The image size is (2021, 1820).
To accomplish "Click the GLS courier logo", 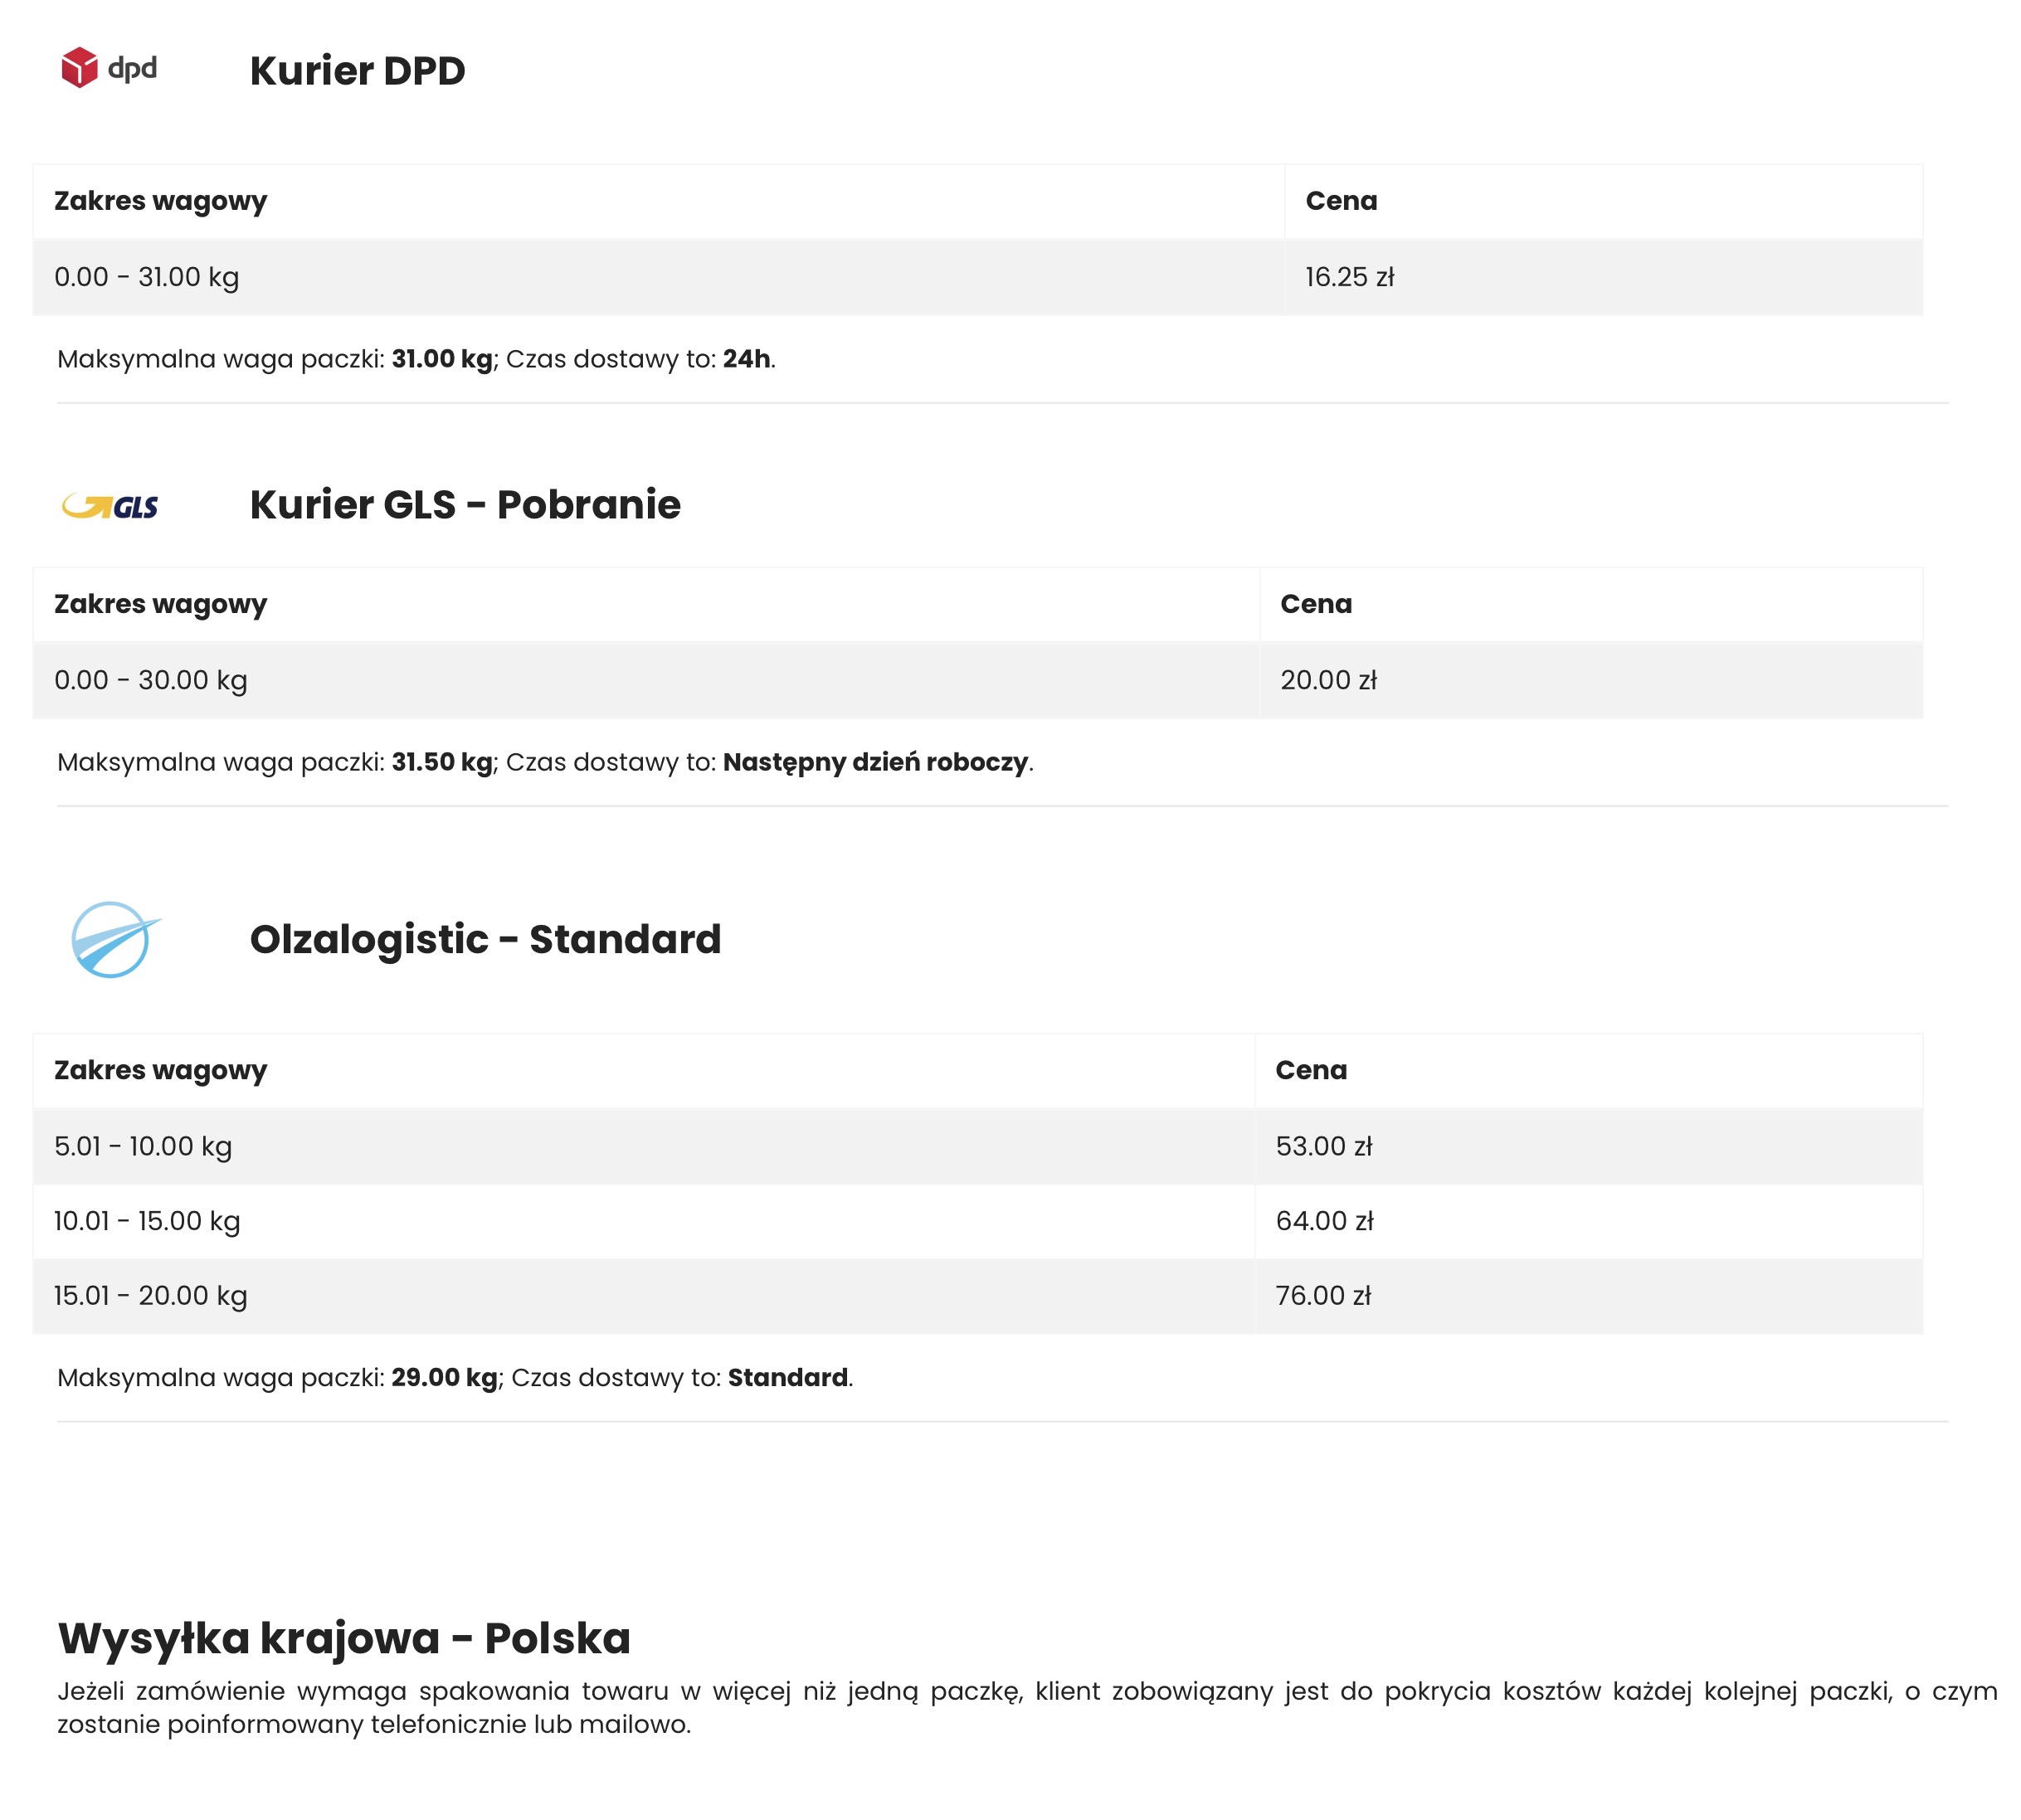I will pos(110,506).
